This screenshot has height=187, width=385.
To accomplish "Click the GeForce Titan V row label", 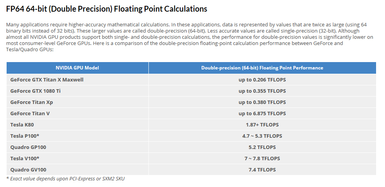I will (x=30, y=113).
